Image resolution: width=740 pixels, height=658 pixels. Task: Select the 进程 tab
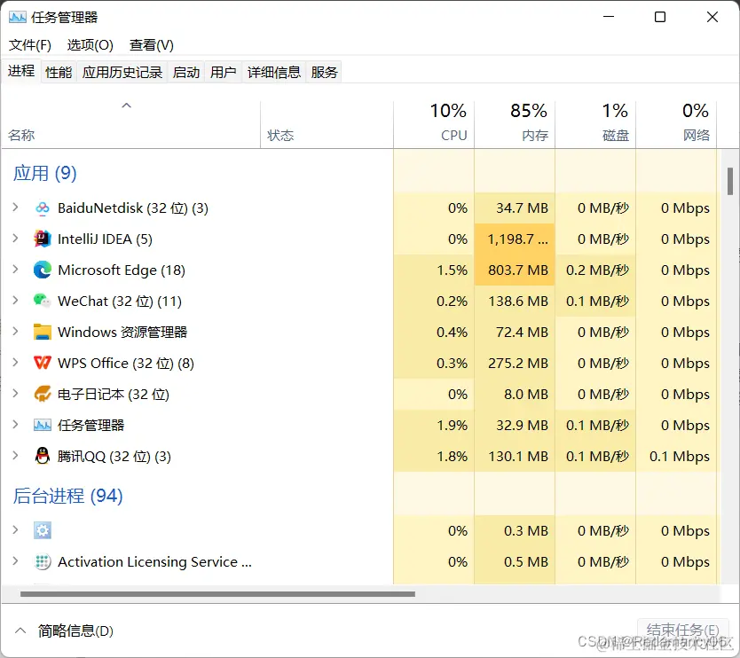click(x=21, y=71)
